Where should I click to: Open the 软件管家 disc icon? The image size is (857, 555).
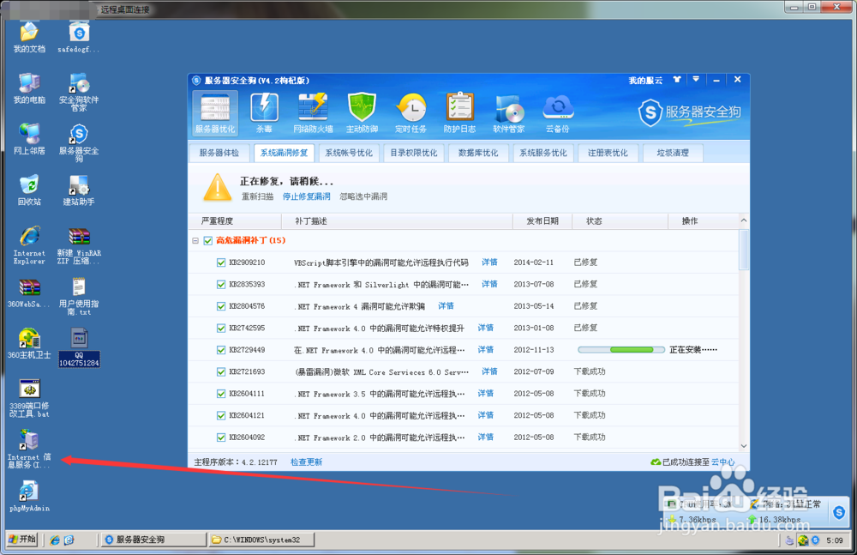point(509,112)
